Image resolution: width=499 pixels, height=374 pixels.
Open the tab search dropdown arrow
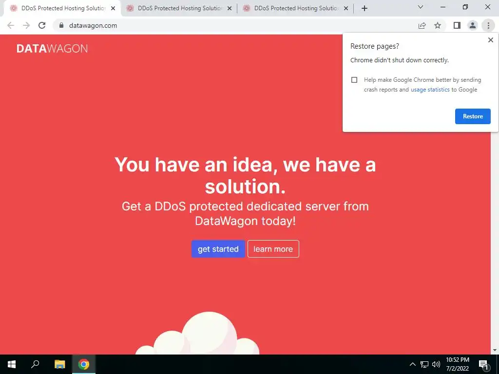pos(421,7)
